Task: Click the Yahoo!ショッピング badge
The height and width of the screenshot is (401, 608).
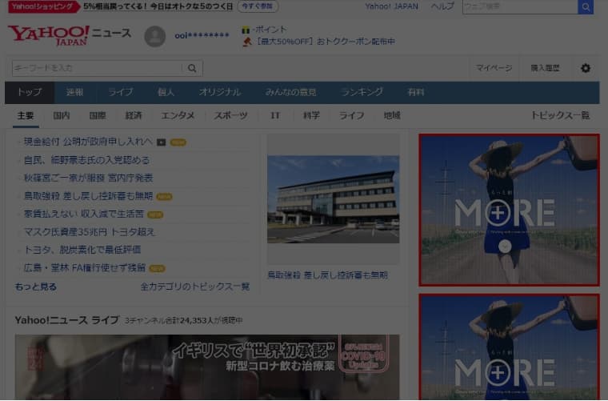Action: [x=42, y=6]
